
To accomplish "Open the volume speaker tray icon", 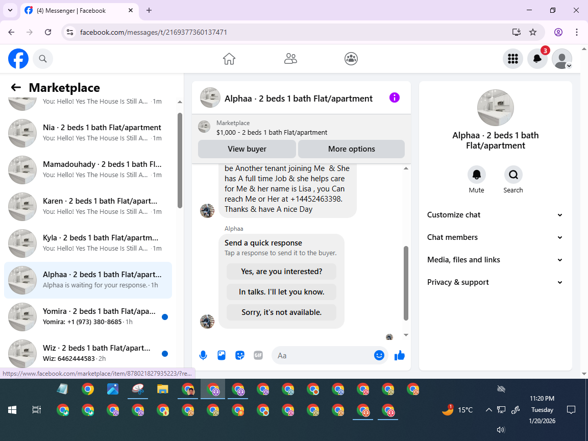I will (x=501, y=430).
